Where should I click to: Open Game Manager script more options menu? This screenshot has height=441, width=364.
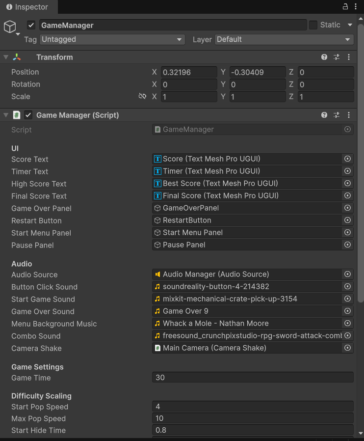(349, 115)
